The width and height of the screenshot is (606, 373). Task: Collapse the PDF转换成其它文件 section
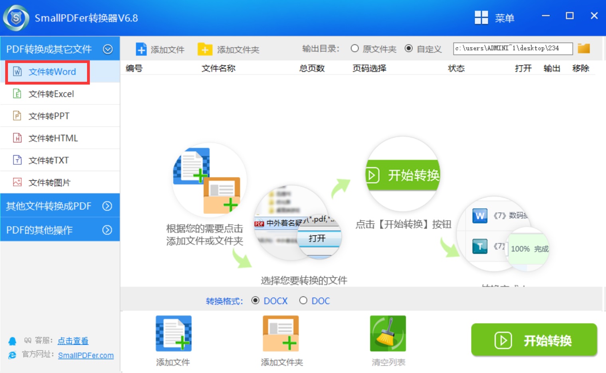click(x=108, y=49)
